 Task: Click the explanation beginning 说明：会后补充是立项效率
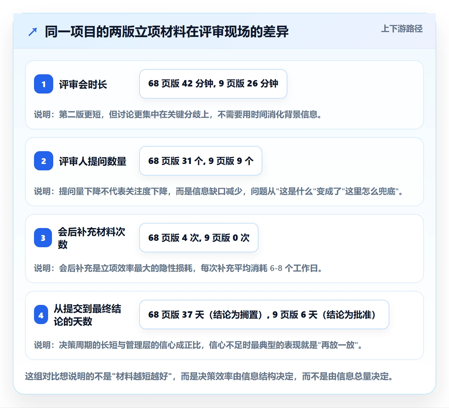[x=179, y=268]
